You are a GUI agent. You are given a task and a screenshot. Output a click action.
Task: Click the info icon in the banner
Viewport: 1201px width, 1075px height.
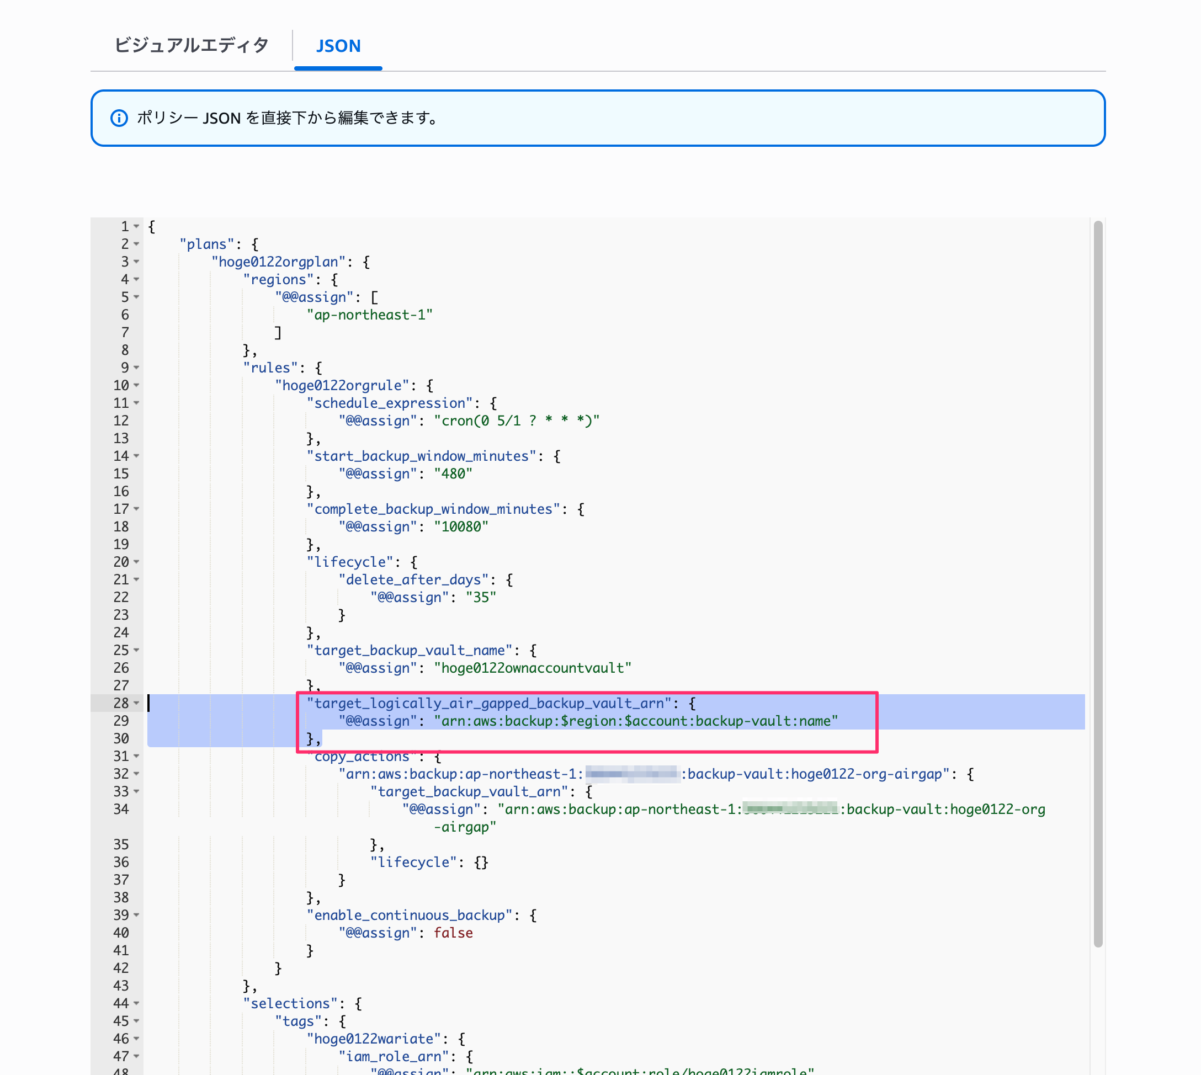click(x=119, y=118)
